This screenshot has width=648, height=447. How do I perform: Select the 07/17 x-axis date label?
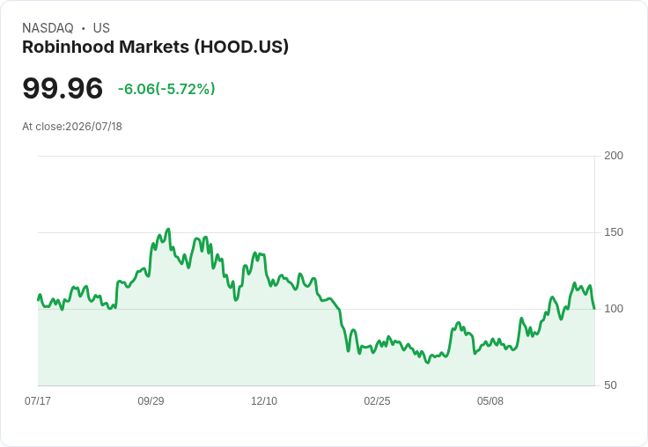(38, 400)
